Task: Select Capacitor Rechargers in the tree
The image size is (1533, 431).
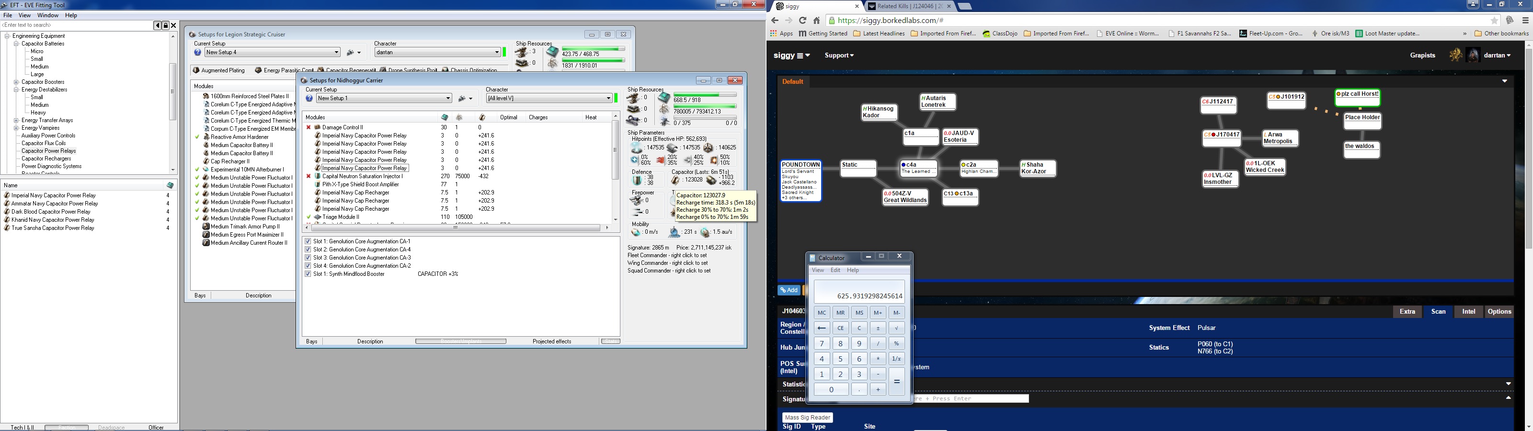Action: pyautogui.click(x=46, y=159)
